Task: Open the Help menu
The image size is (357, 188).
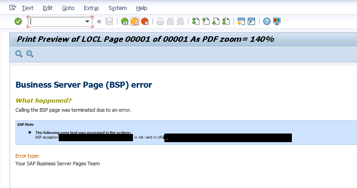Action: pyautogui.click(x=142, y=8)
